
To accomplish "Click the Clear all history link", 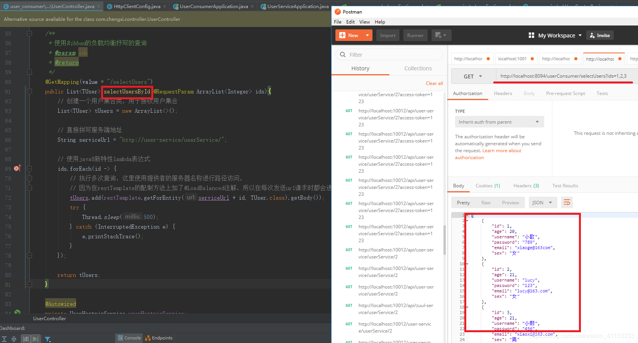I will (x=434, y=83).
